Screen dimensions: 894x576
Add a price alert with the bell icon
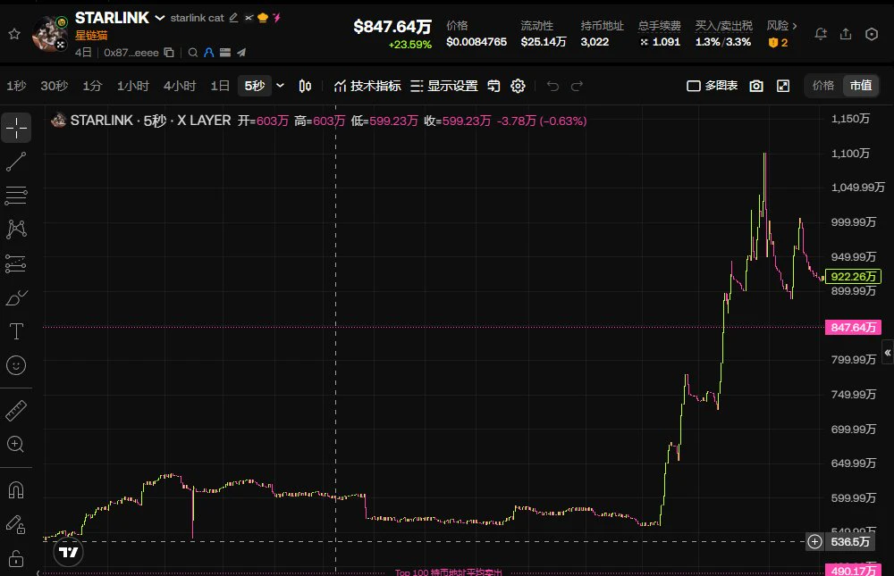[x=821, y=34]
